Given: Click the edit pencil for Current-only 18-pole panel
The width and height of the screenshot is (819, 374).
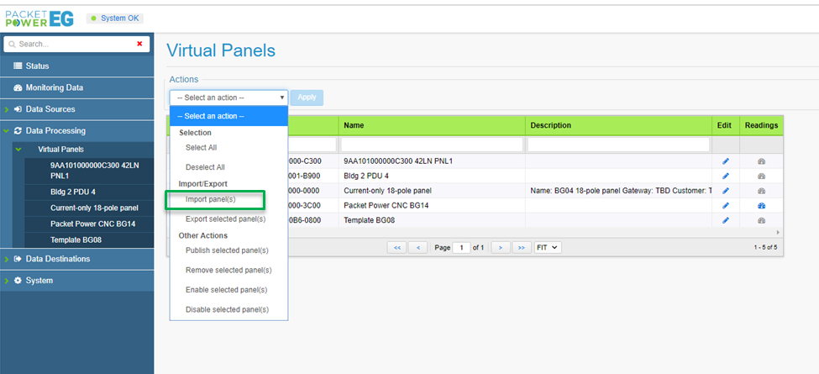Looking at the screenshot, I should point(726,191).
